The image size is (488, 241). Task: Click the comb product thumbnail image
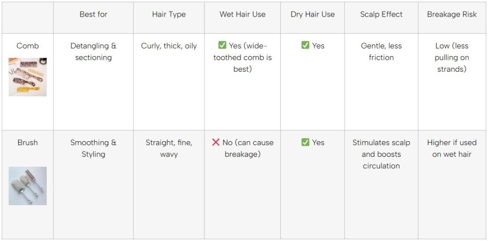tap(28, 77)
